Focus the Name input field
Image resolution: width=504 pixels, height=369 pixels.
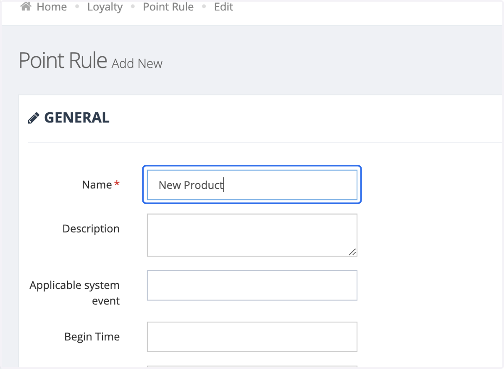(252, 185)
